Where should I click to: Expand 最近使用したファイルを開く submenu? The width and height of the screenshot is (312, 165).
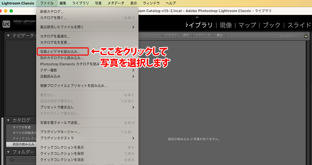87,27
